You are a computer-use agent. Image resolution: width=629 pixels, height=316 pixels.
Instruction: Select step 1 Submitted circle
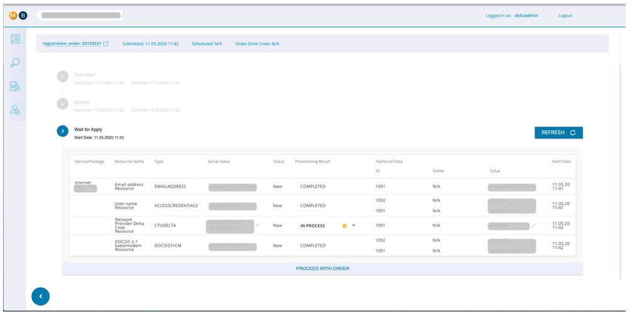[x=62, y=76]
